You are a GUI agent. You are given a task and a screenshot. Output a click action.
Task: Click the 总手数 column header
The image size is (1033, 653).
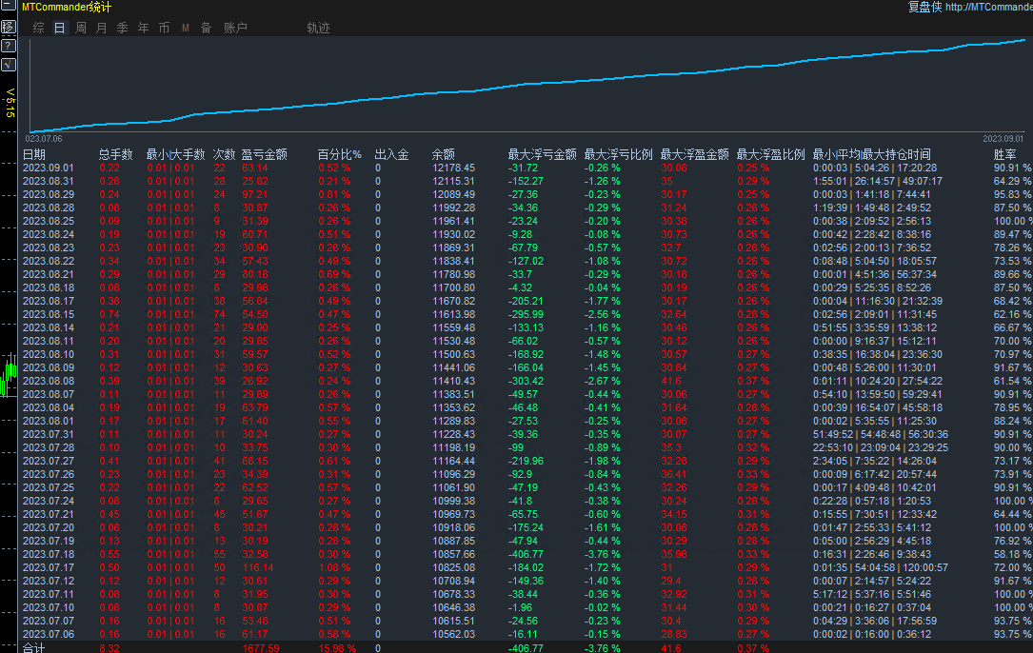pos(116,154)
